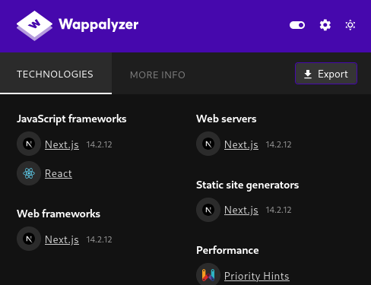Screen dimensions: 371x285
Task: Switch to the More Info tab
Action: click(157, 75)
